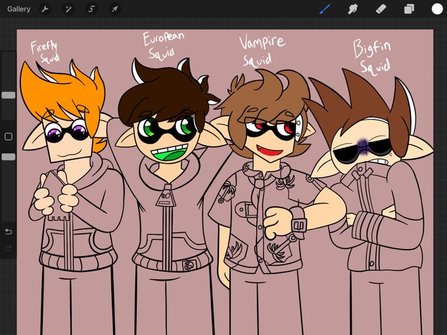Screen dimensions: 447x335
Task: Tap the square modify button in sidebar
Action: point(9,137)
